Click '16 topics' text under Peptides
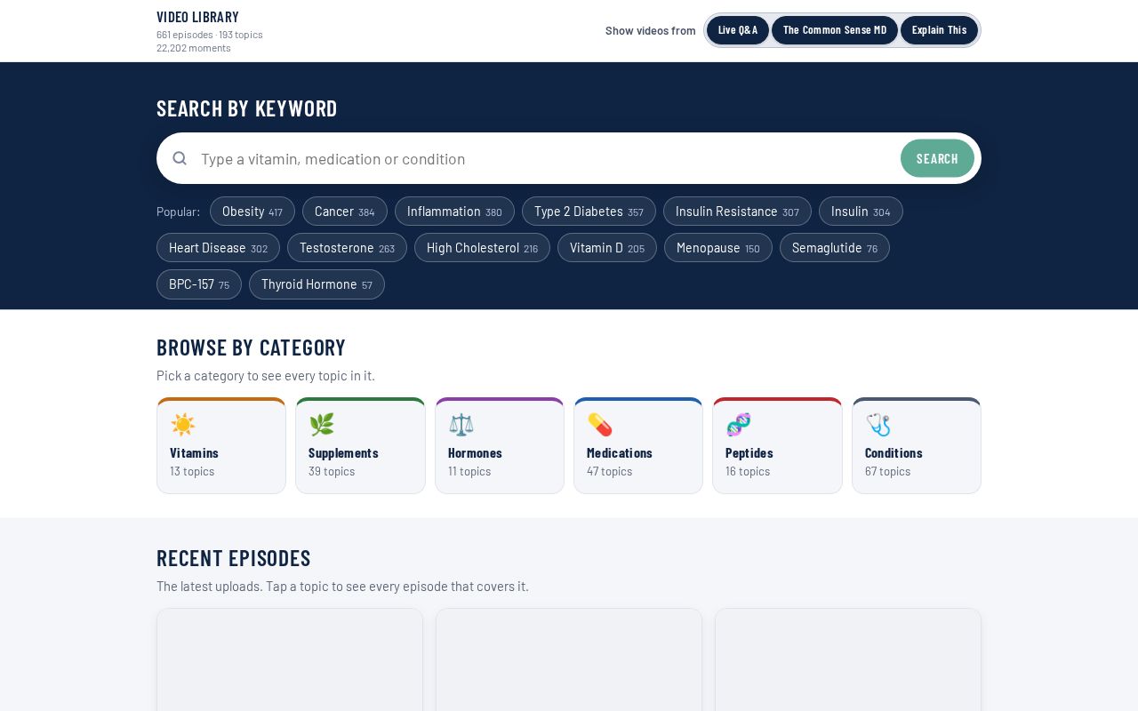The width and height of the screenshot is (1138, 711). pos(748,471)
